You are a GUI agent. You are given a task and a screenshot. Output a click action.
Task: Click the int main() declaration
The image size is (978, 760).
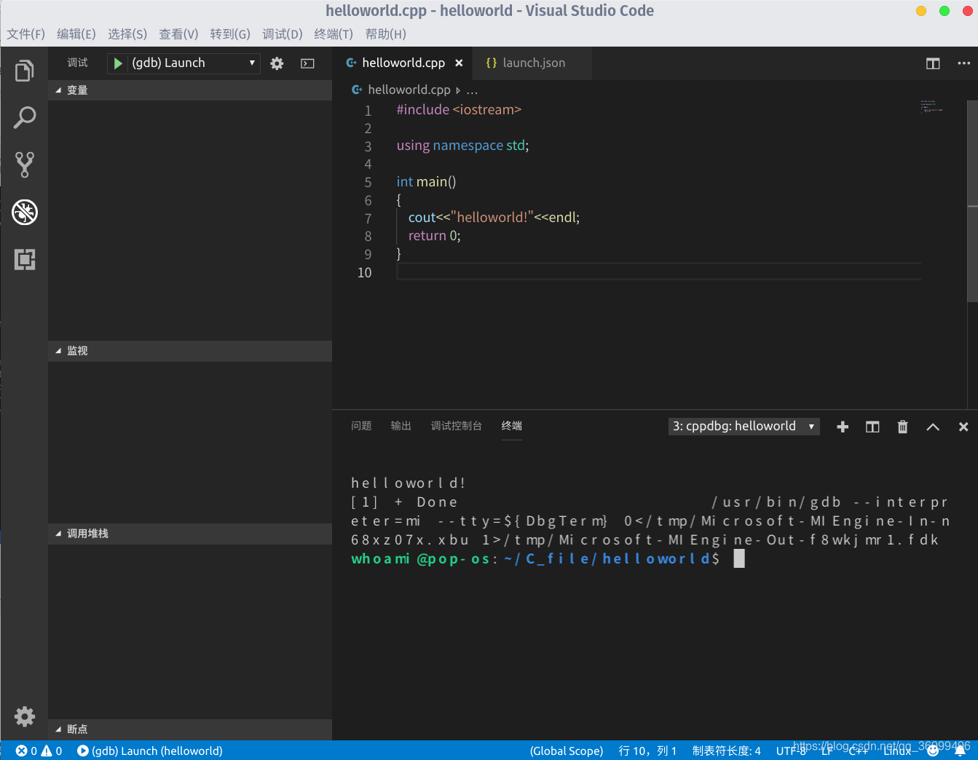coord(426,182)
